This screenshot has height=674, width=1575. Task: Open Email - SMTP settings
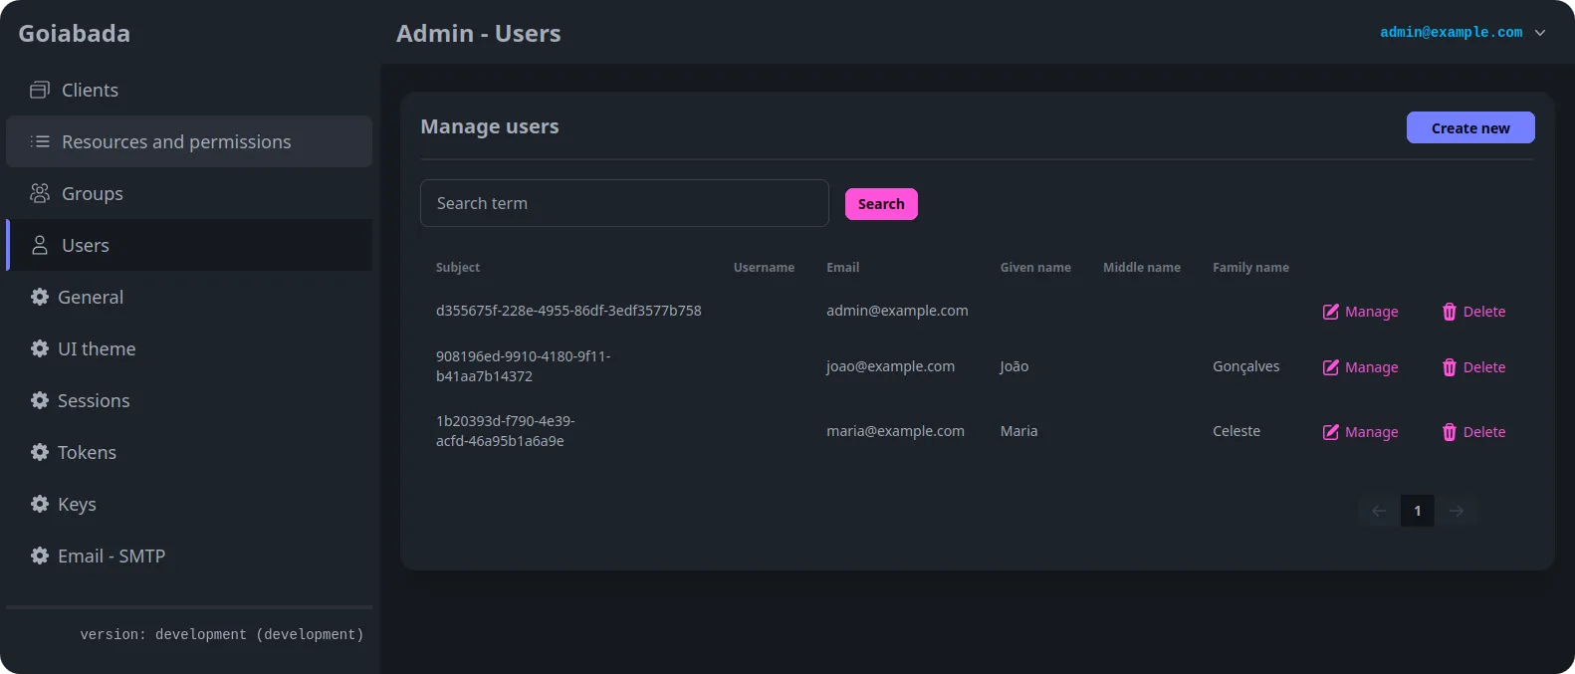[x=189, y=556]
